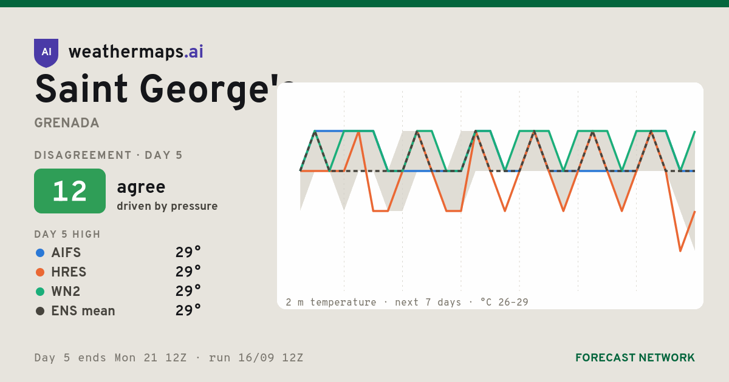
Task: Select the AIFS model label
Action: pyautogui.click(x=66, y=253)
